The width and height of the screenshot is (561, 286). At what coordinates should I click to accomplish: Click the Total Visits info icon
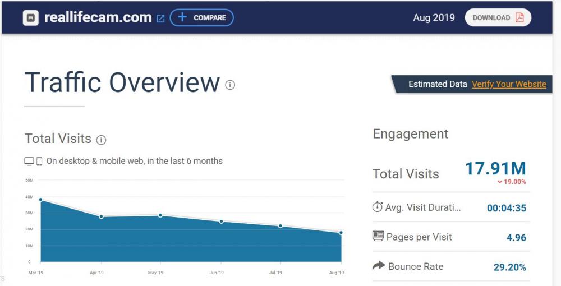coord(101,140)
